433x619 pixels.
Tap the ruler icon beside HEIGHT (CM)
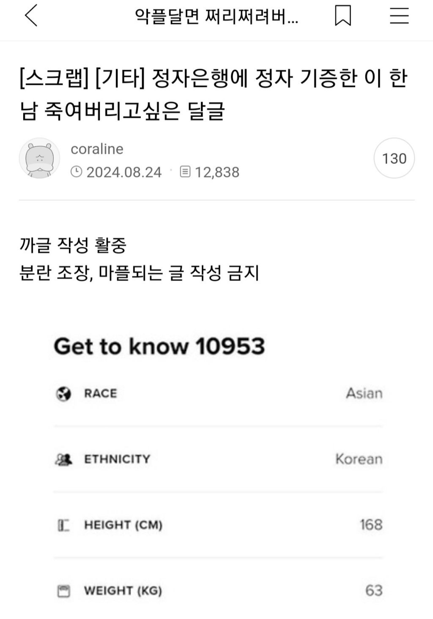63,525
